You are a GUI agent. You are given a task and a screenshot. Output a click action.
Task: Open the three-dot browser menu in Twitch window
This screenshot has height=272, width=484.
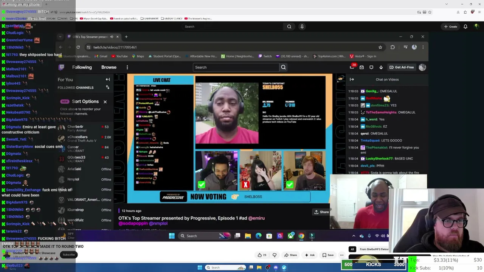(423, 47)
